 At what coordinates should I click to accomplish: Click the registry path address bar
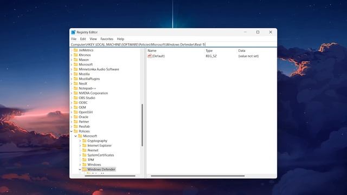[173, 44]
